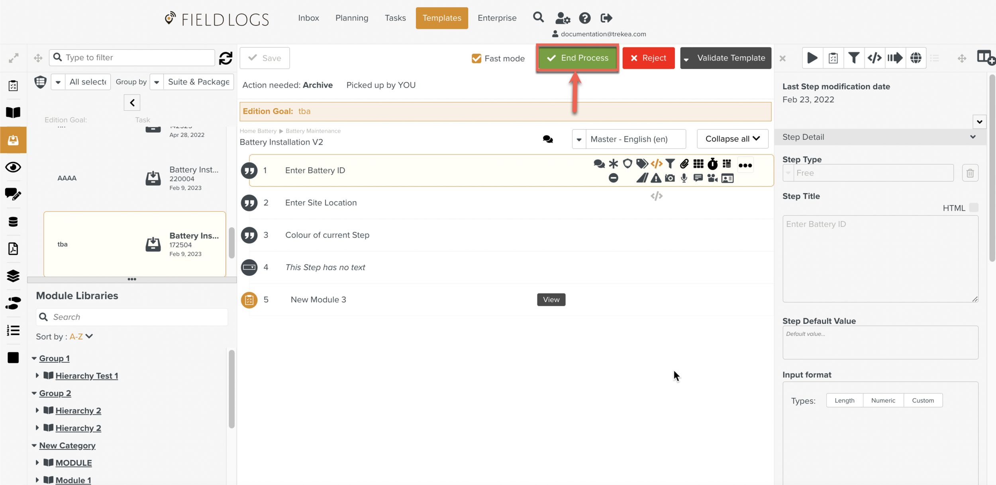This screenshot has height=485, width=996.
Task: Open the eye icon in left sidebar
Action: coord(13,167)
